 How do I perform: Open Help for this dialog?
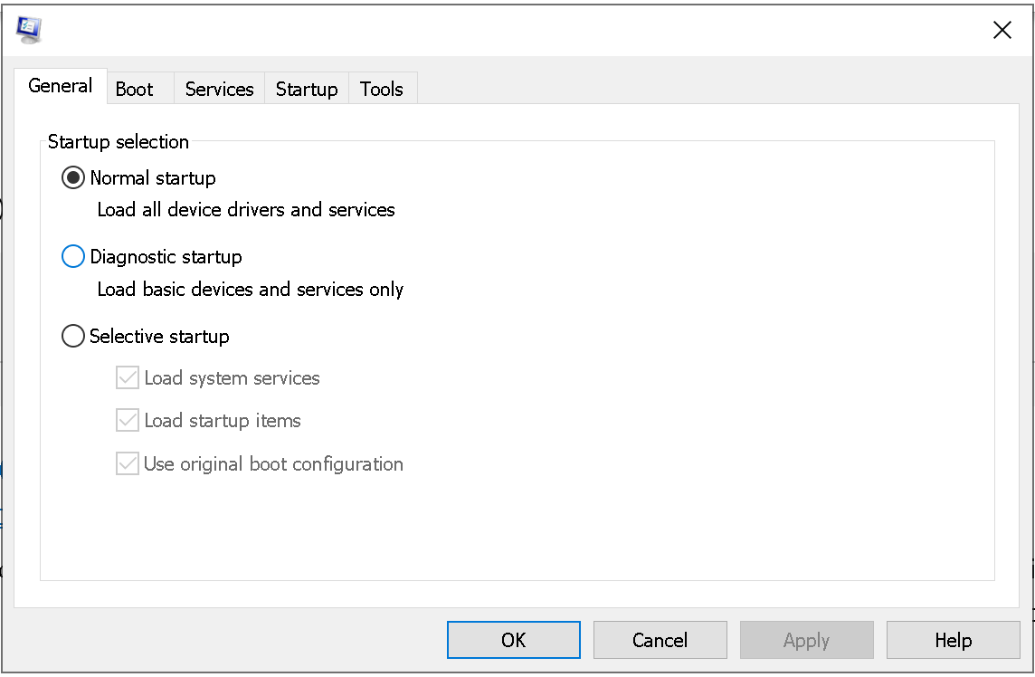pyautogui.click(x=953, y=640)
